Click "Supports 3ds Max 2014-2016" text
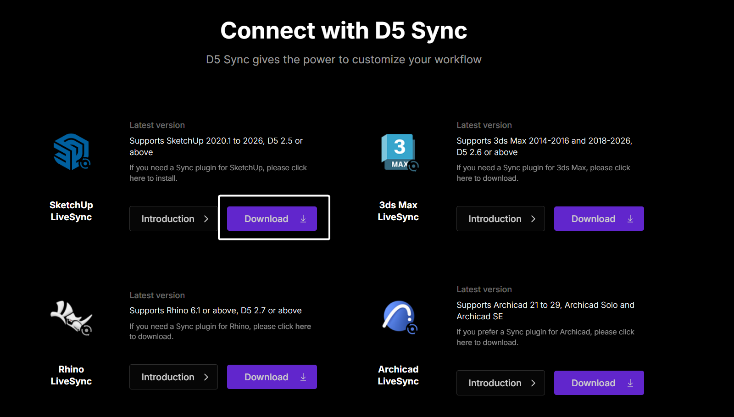Image resolution: width=734 pixels, height=417 pixels. coord(545,146)
